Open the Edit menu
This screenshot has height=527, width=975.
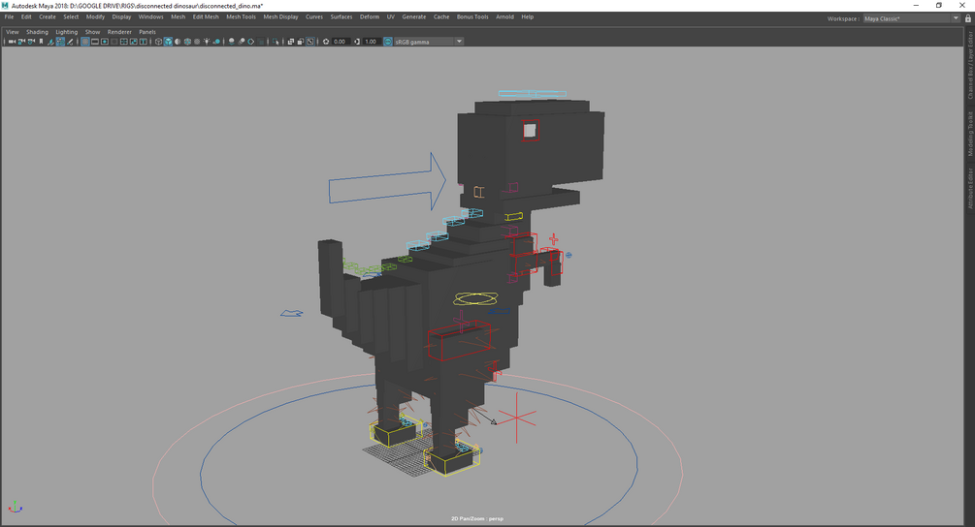[x=26, y=16]
